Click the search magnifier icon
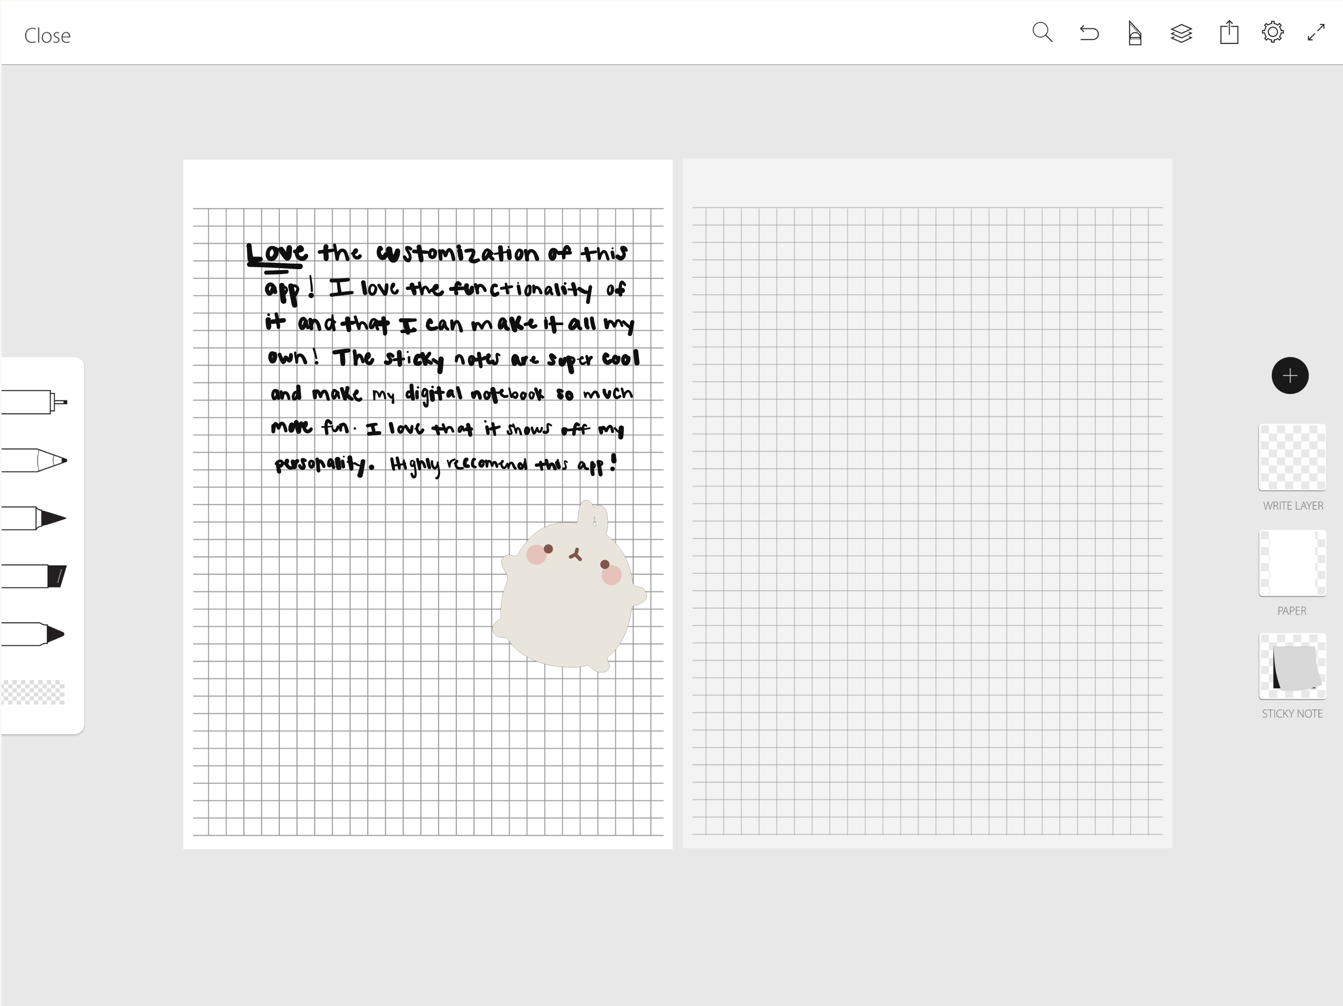Image resolution: width=1343 pixels, height=1006 pixels. pyautogui.click(x=1042, y=32)
